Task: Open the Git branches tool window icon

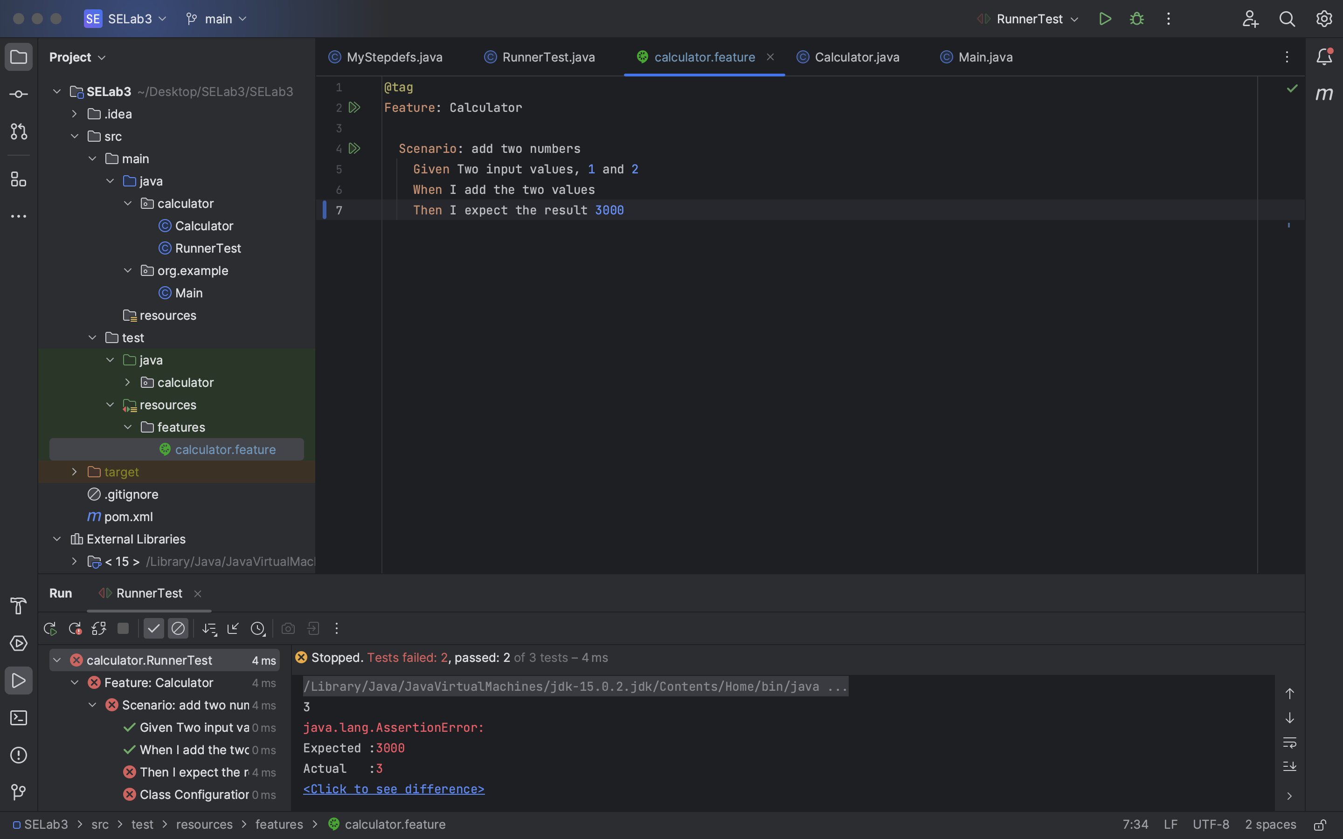Action: [18, 792]
